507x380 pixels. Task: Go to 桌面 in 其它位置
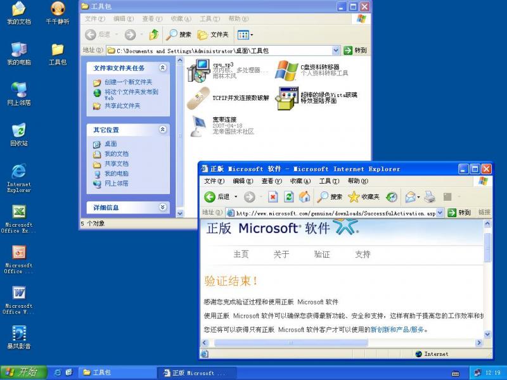[110, 144]
